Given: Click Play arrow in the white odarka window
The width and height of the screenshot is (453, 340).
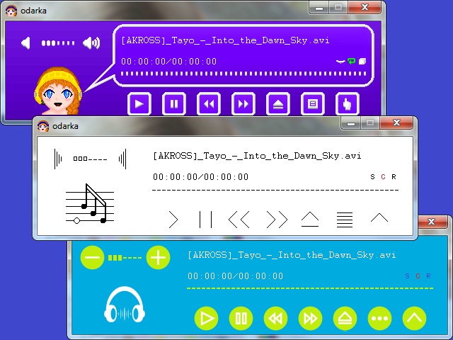Looking at the screenshot, I should click(x=173, y=220).
